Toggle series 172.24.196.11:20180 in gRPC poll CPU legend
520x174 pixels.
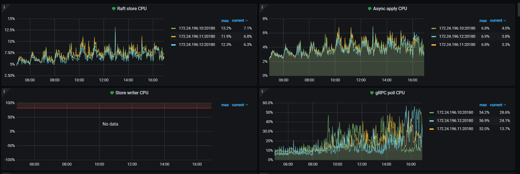[x=455, y=129]
